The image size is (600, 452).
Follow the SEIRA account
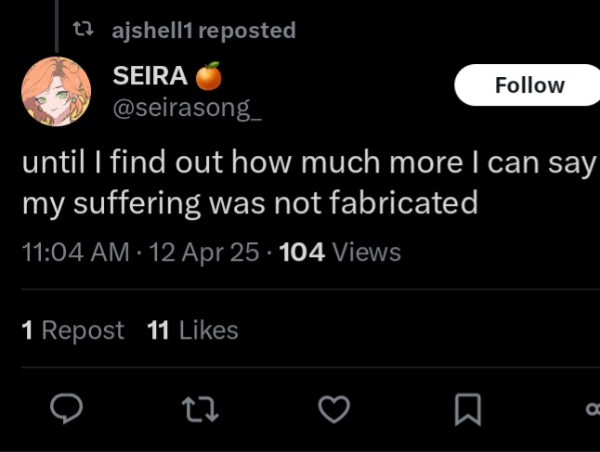click(x=527, y=84)
